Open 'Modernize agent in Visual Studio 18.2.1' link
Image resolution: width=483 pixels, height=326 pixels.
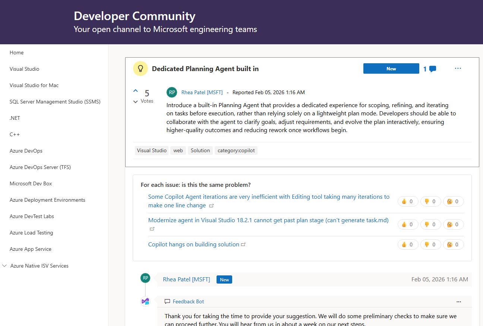pos(268,220)
